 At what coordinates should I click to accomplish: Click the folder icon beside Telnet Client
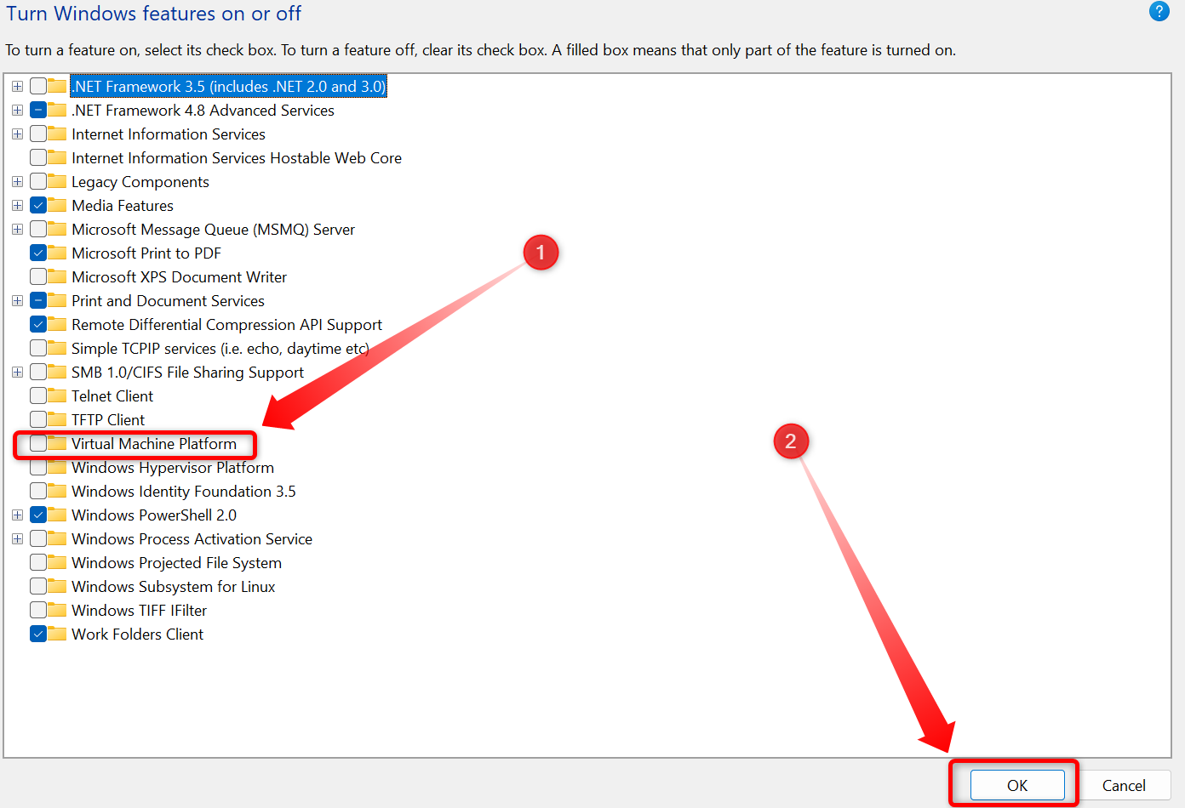(57, 395)
